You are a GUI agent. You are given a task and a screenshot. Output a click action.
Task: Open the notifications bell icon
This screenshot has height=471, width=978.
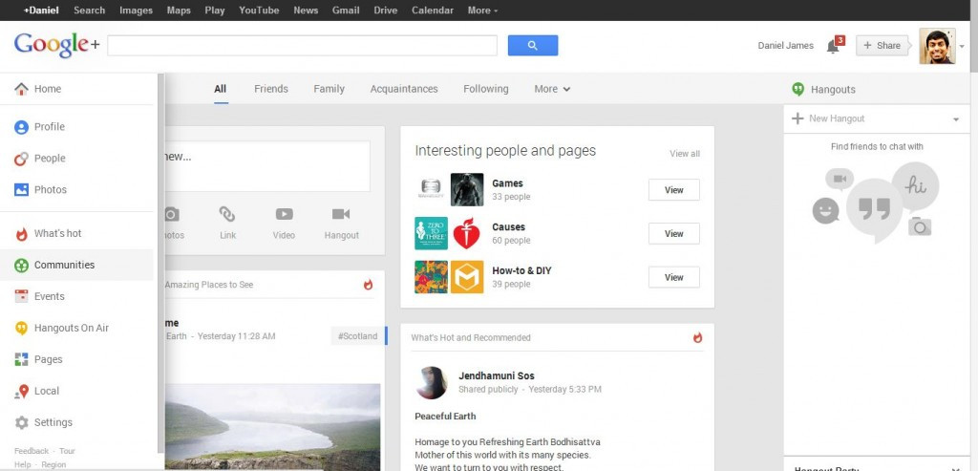833,46
